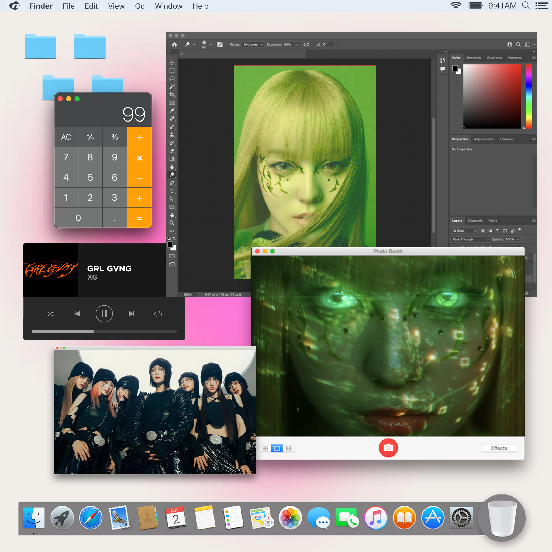This screenshot has width=552, height=552.
Task: Toggle shuffle in the music player
Action: (50, 314)
